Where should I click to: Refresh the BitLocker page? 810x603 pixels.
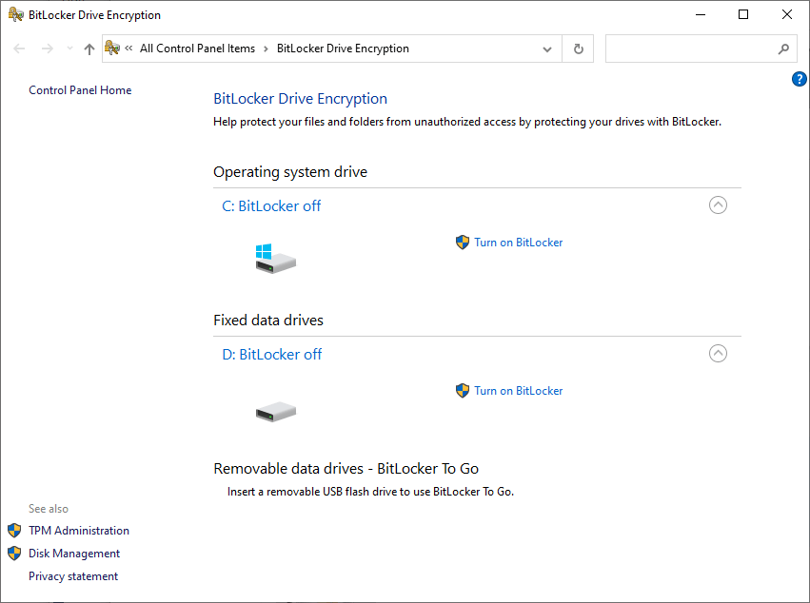[578, 49]
